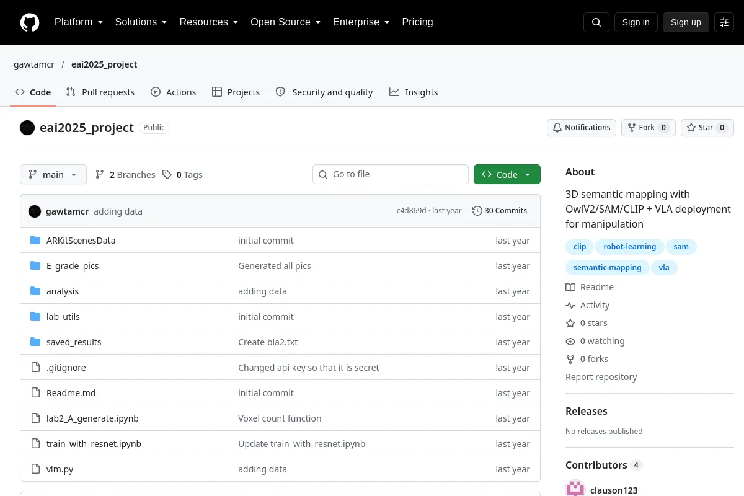This screenshot has width=744, height=496.
Task: Click the clauson123 contributor avatar
Action: tap(575, 489)
